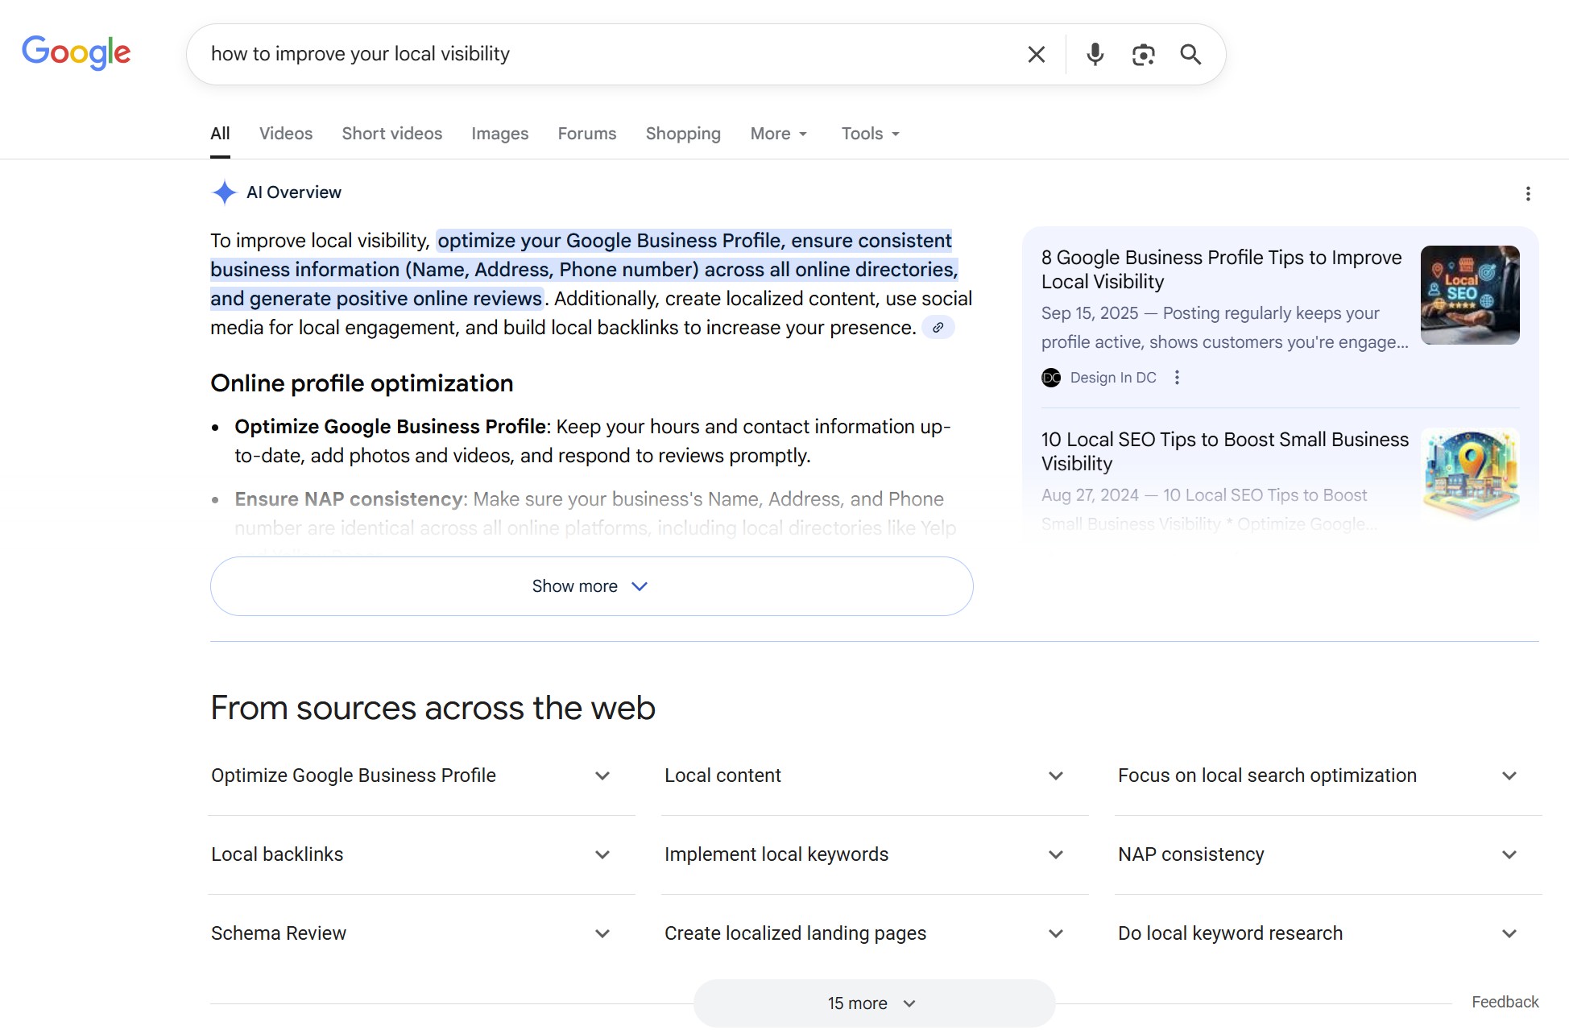Open the More search filters dropdown
Image resolution: width=1569 pixels, height=1030 pixels.
[778, 134]
